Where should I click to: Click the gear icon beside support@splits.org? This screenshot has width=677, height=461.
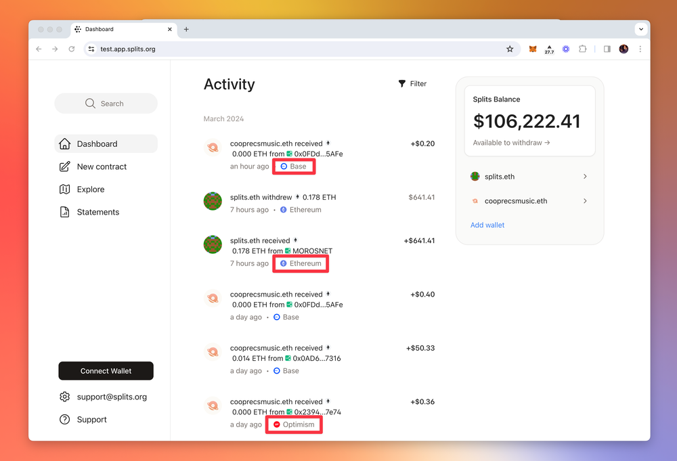(64, 397)
